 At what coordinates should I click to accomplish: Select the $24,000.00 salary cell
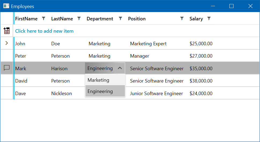coord(201,93)
